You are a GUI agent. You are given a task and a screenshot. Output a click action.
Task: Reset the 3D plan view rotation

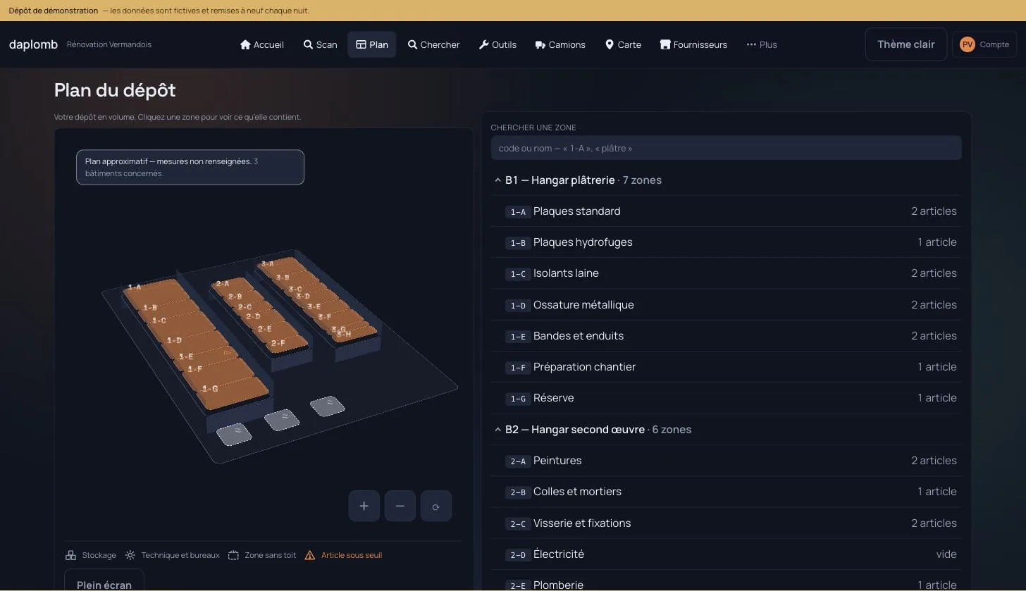tap(435, 506)
